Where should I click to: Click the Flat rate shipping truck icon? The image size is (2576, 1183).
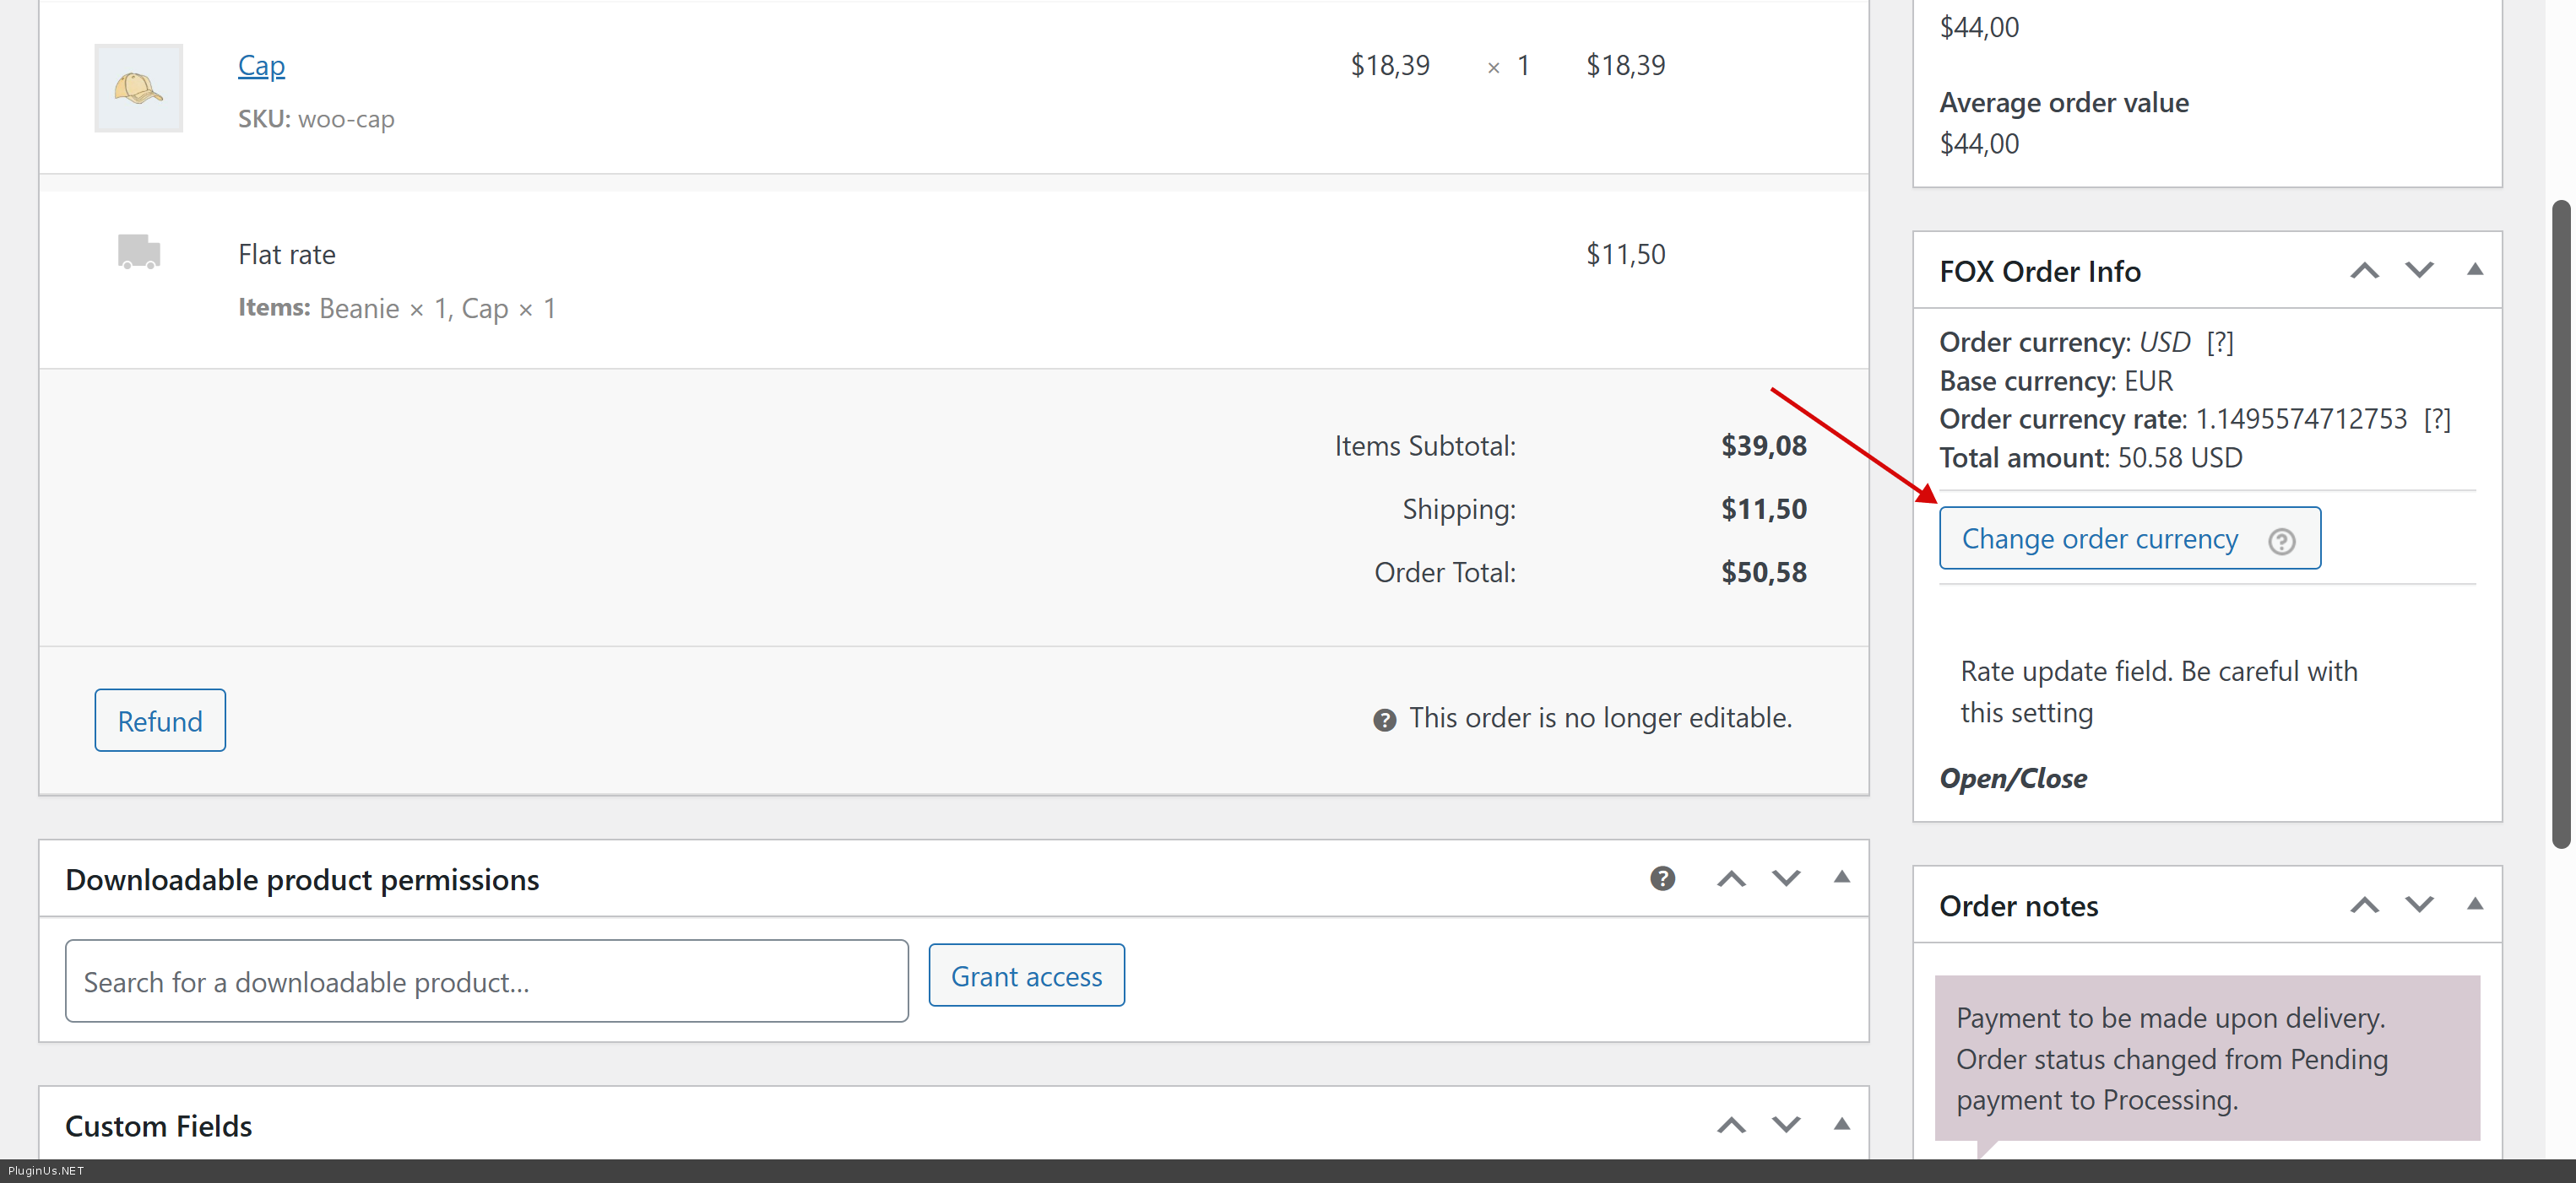[138, 251]
